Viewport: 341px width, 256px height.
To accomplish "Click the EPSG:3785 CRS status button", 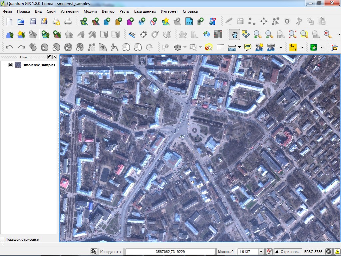I will pyautogui.click(x=313, y=252).
